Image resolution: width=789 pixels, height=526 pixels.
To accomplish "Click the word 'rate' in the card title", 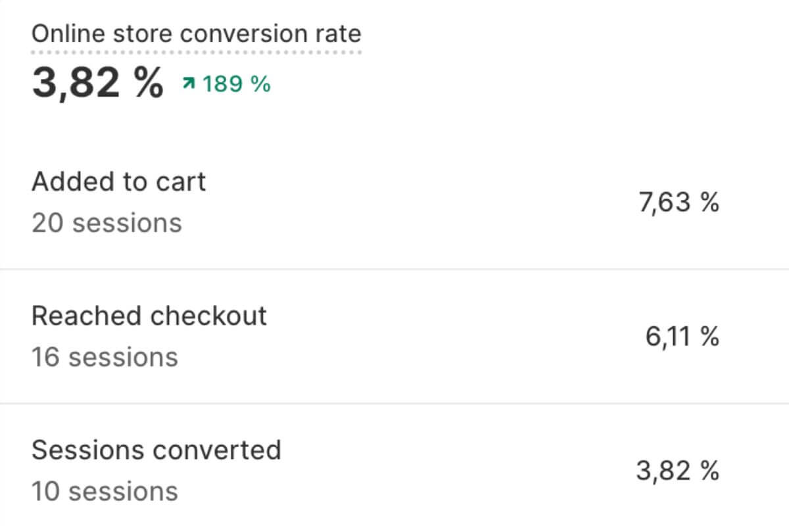I will point(339,34).
